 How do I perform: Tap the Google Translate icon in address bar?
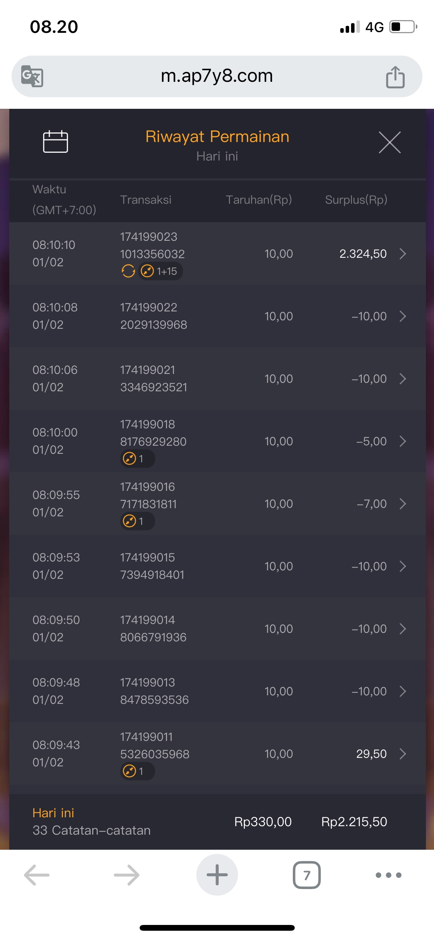point(32,76)
